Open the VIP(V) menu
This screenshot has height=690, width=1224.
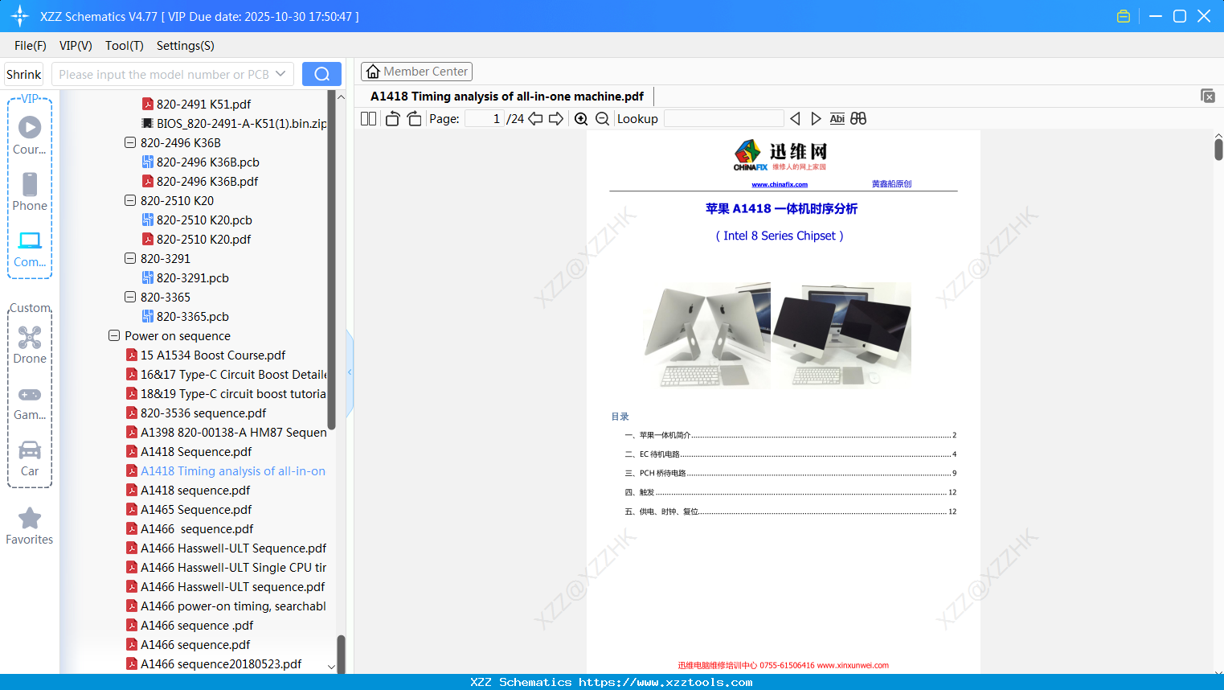(x=76, y=46)
